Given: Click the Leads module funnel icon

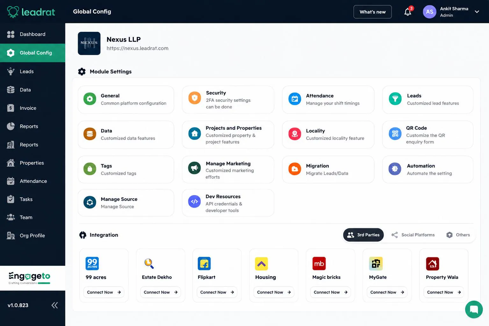Looking at the screenshot, I should (x=395, y=99).
